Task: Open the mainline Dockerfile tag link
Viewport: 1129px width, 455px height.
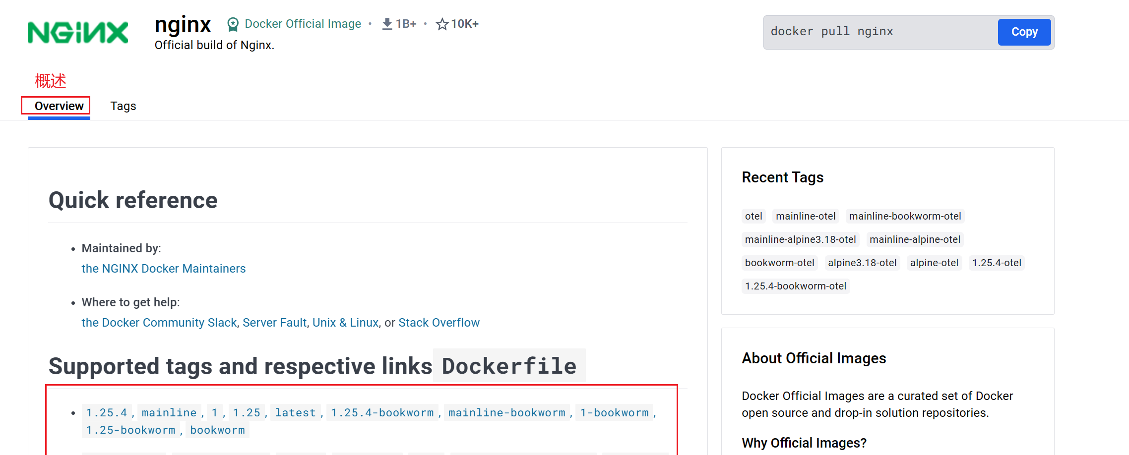Action: [x=169, y=412]
